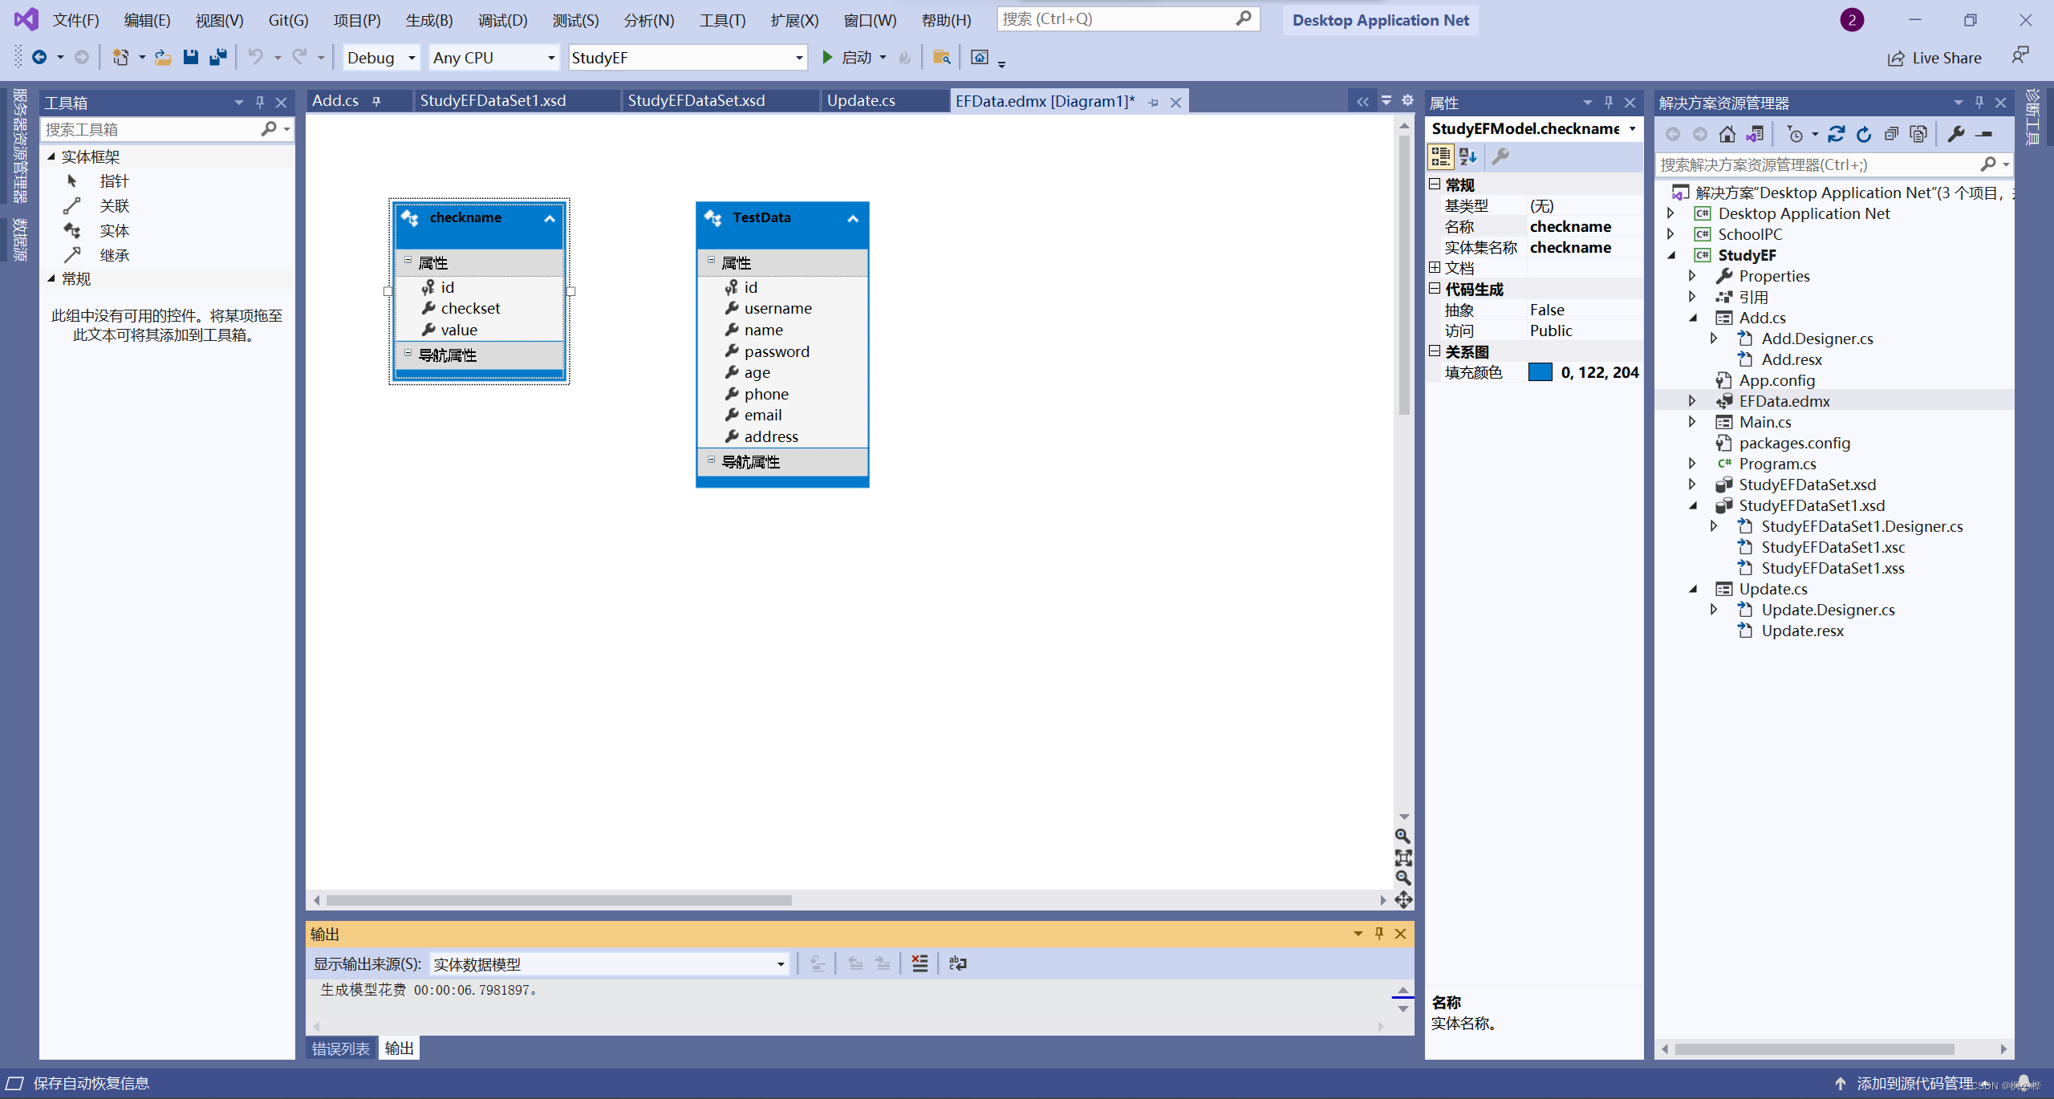The image size is (2054, 1099).
Task: Toggle word wrap in output panel
Action: click(958, 963)
